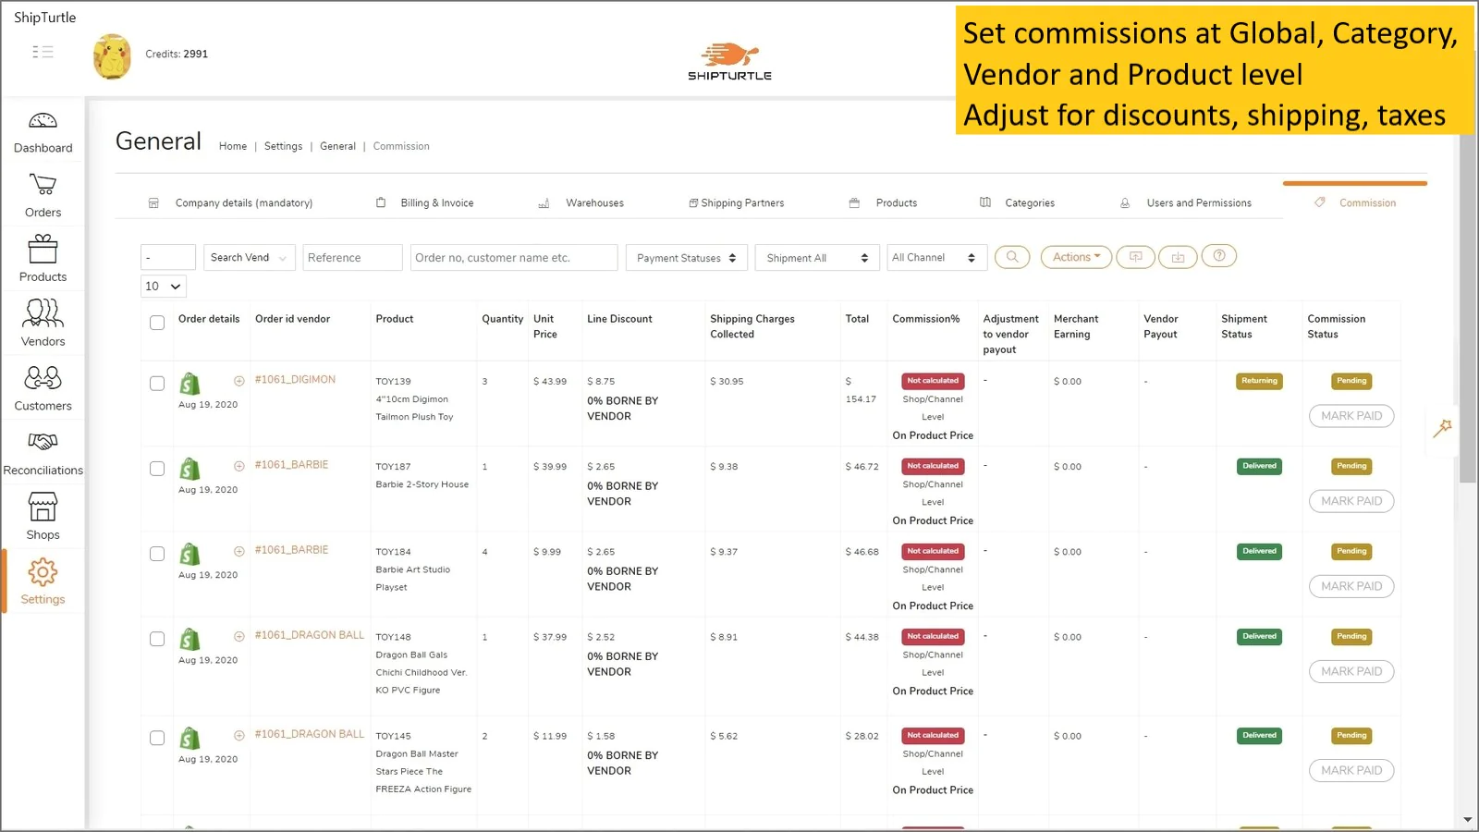Expand plus icon for TOY187 Barbie row
This screenshot has width=1479, height=832.
click(238, 466)
